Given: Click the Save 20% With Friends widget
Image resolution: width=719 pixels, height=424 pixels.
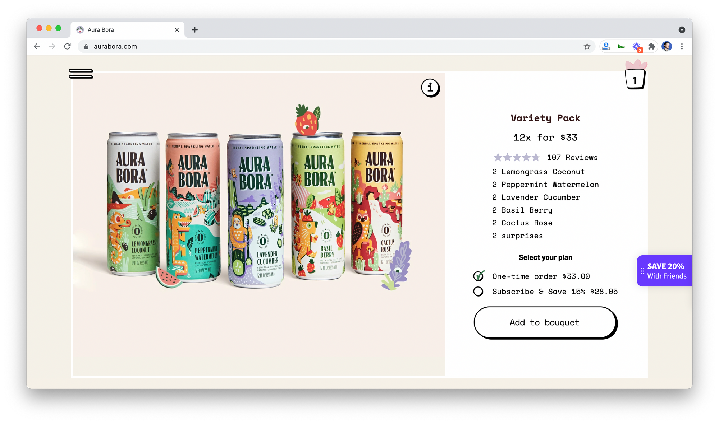Looking at the screenshot, I should coord(664,271).
